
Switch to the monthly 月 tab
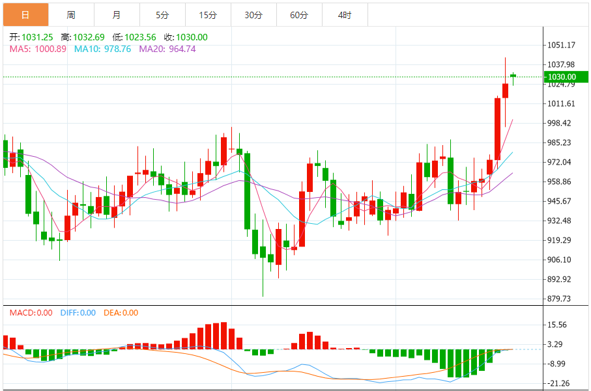[117, 15]
